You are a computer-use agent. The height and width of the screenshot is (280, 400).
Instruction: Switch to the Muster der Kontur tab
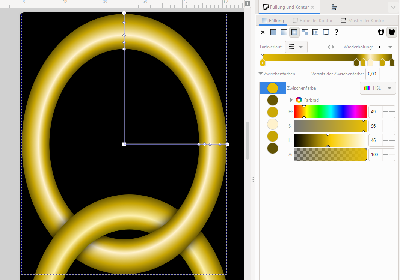tap(362, 20)
